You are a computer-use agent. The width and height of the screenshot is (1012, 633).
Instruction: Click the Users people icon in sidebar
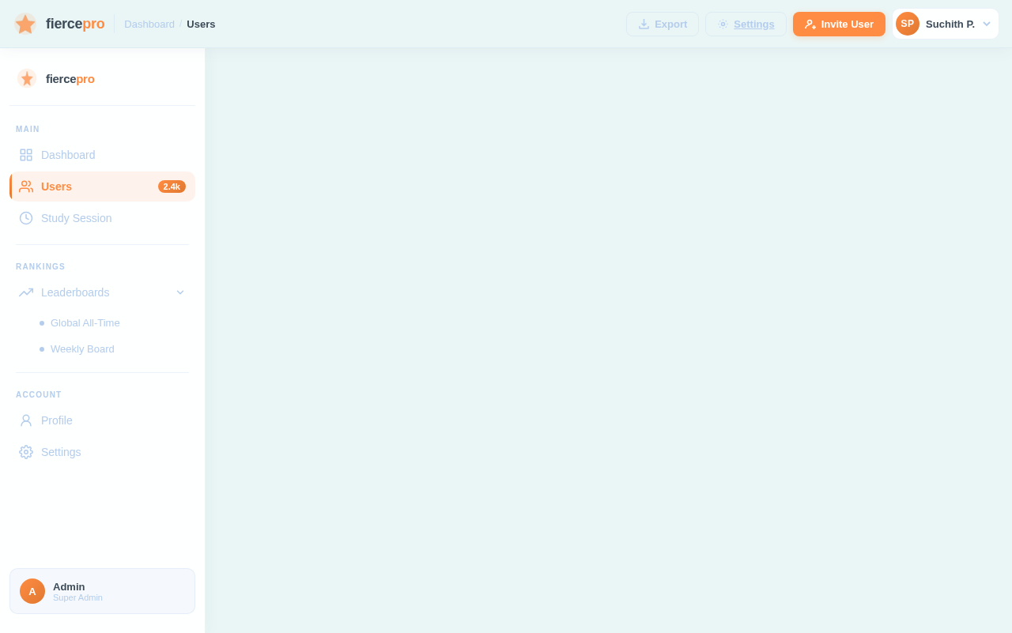pyautogui.click(x=26, y=187)
